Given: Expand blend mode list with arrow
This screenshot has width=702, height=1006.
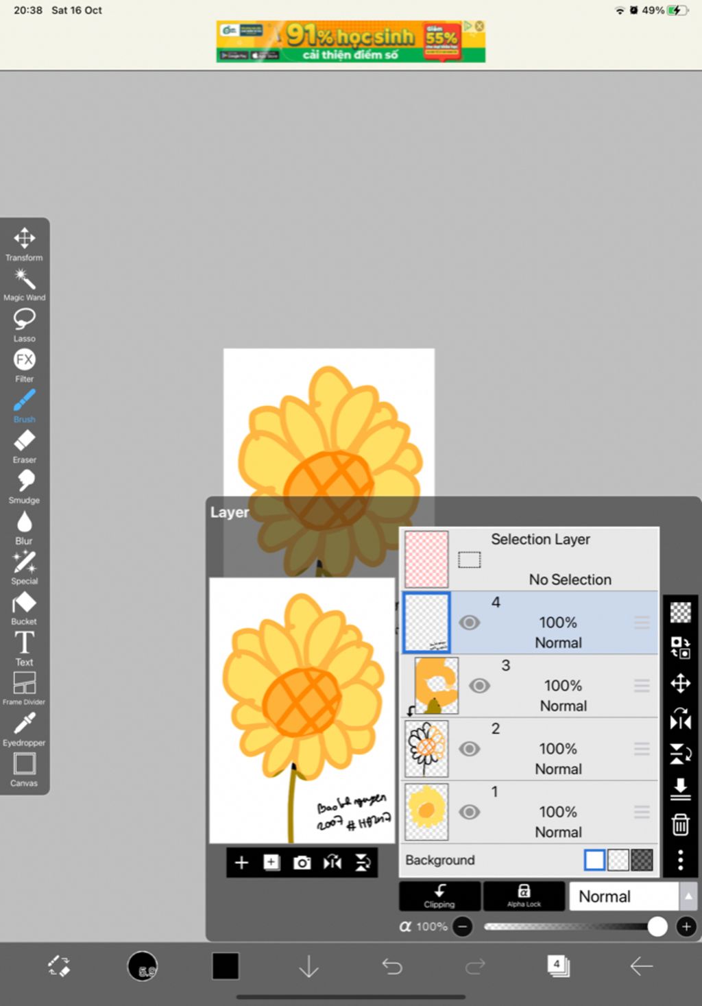Looking at the screenshot, I should point(688,896).
